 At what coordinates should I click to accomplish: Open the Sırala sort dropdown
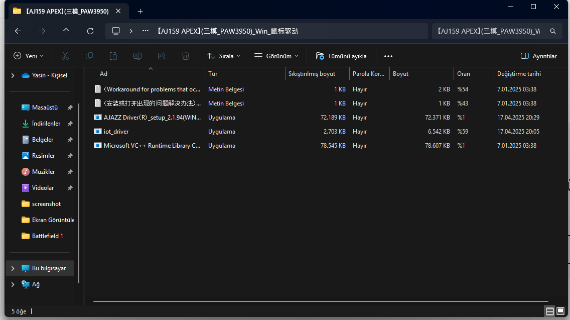pos(224,56)
